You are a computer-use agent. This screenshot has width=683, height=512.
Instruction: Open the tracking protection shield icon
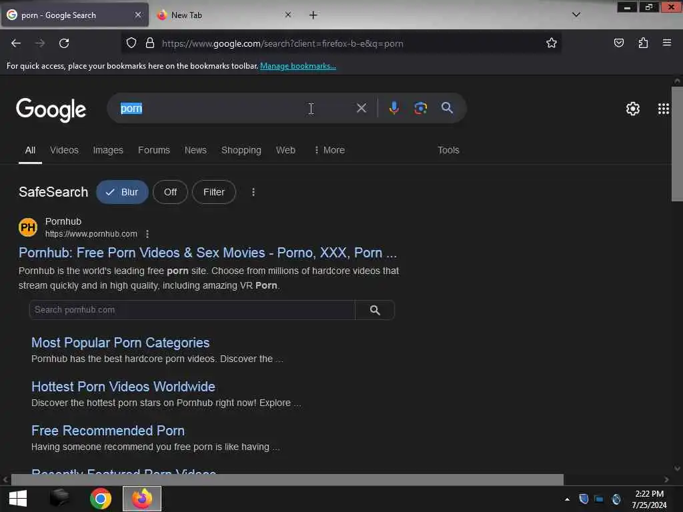[x=131, y=43]
